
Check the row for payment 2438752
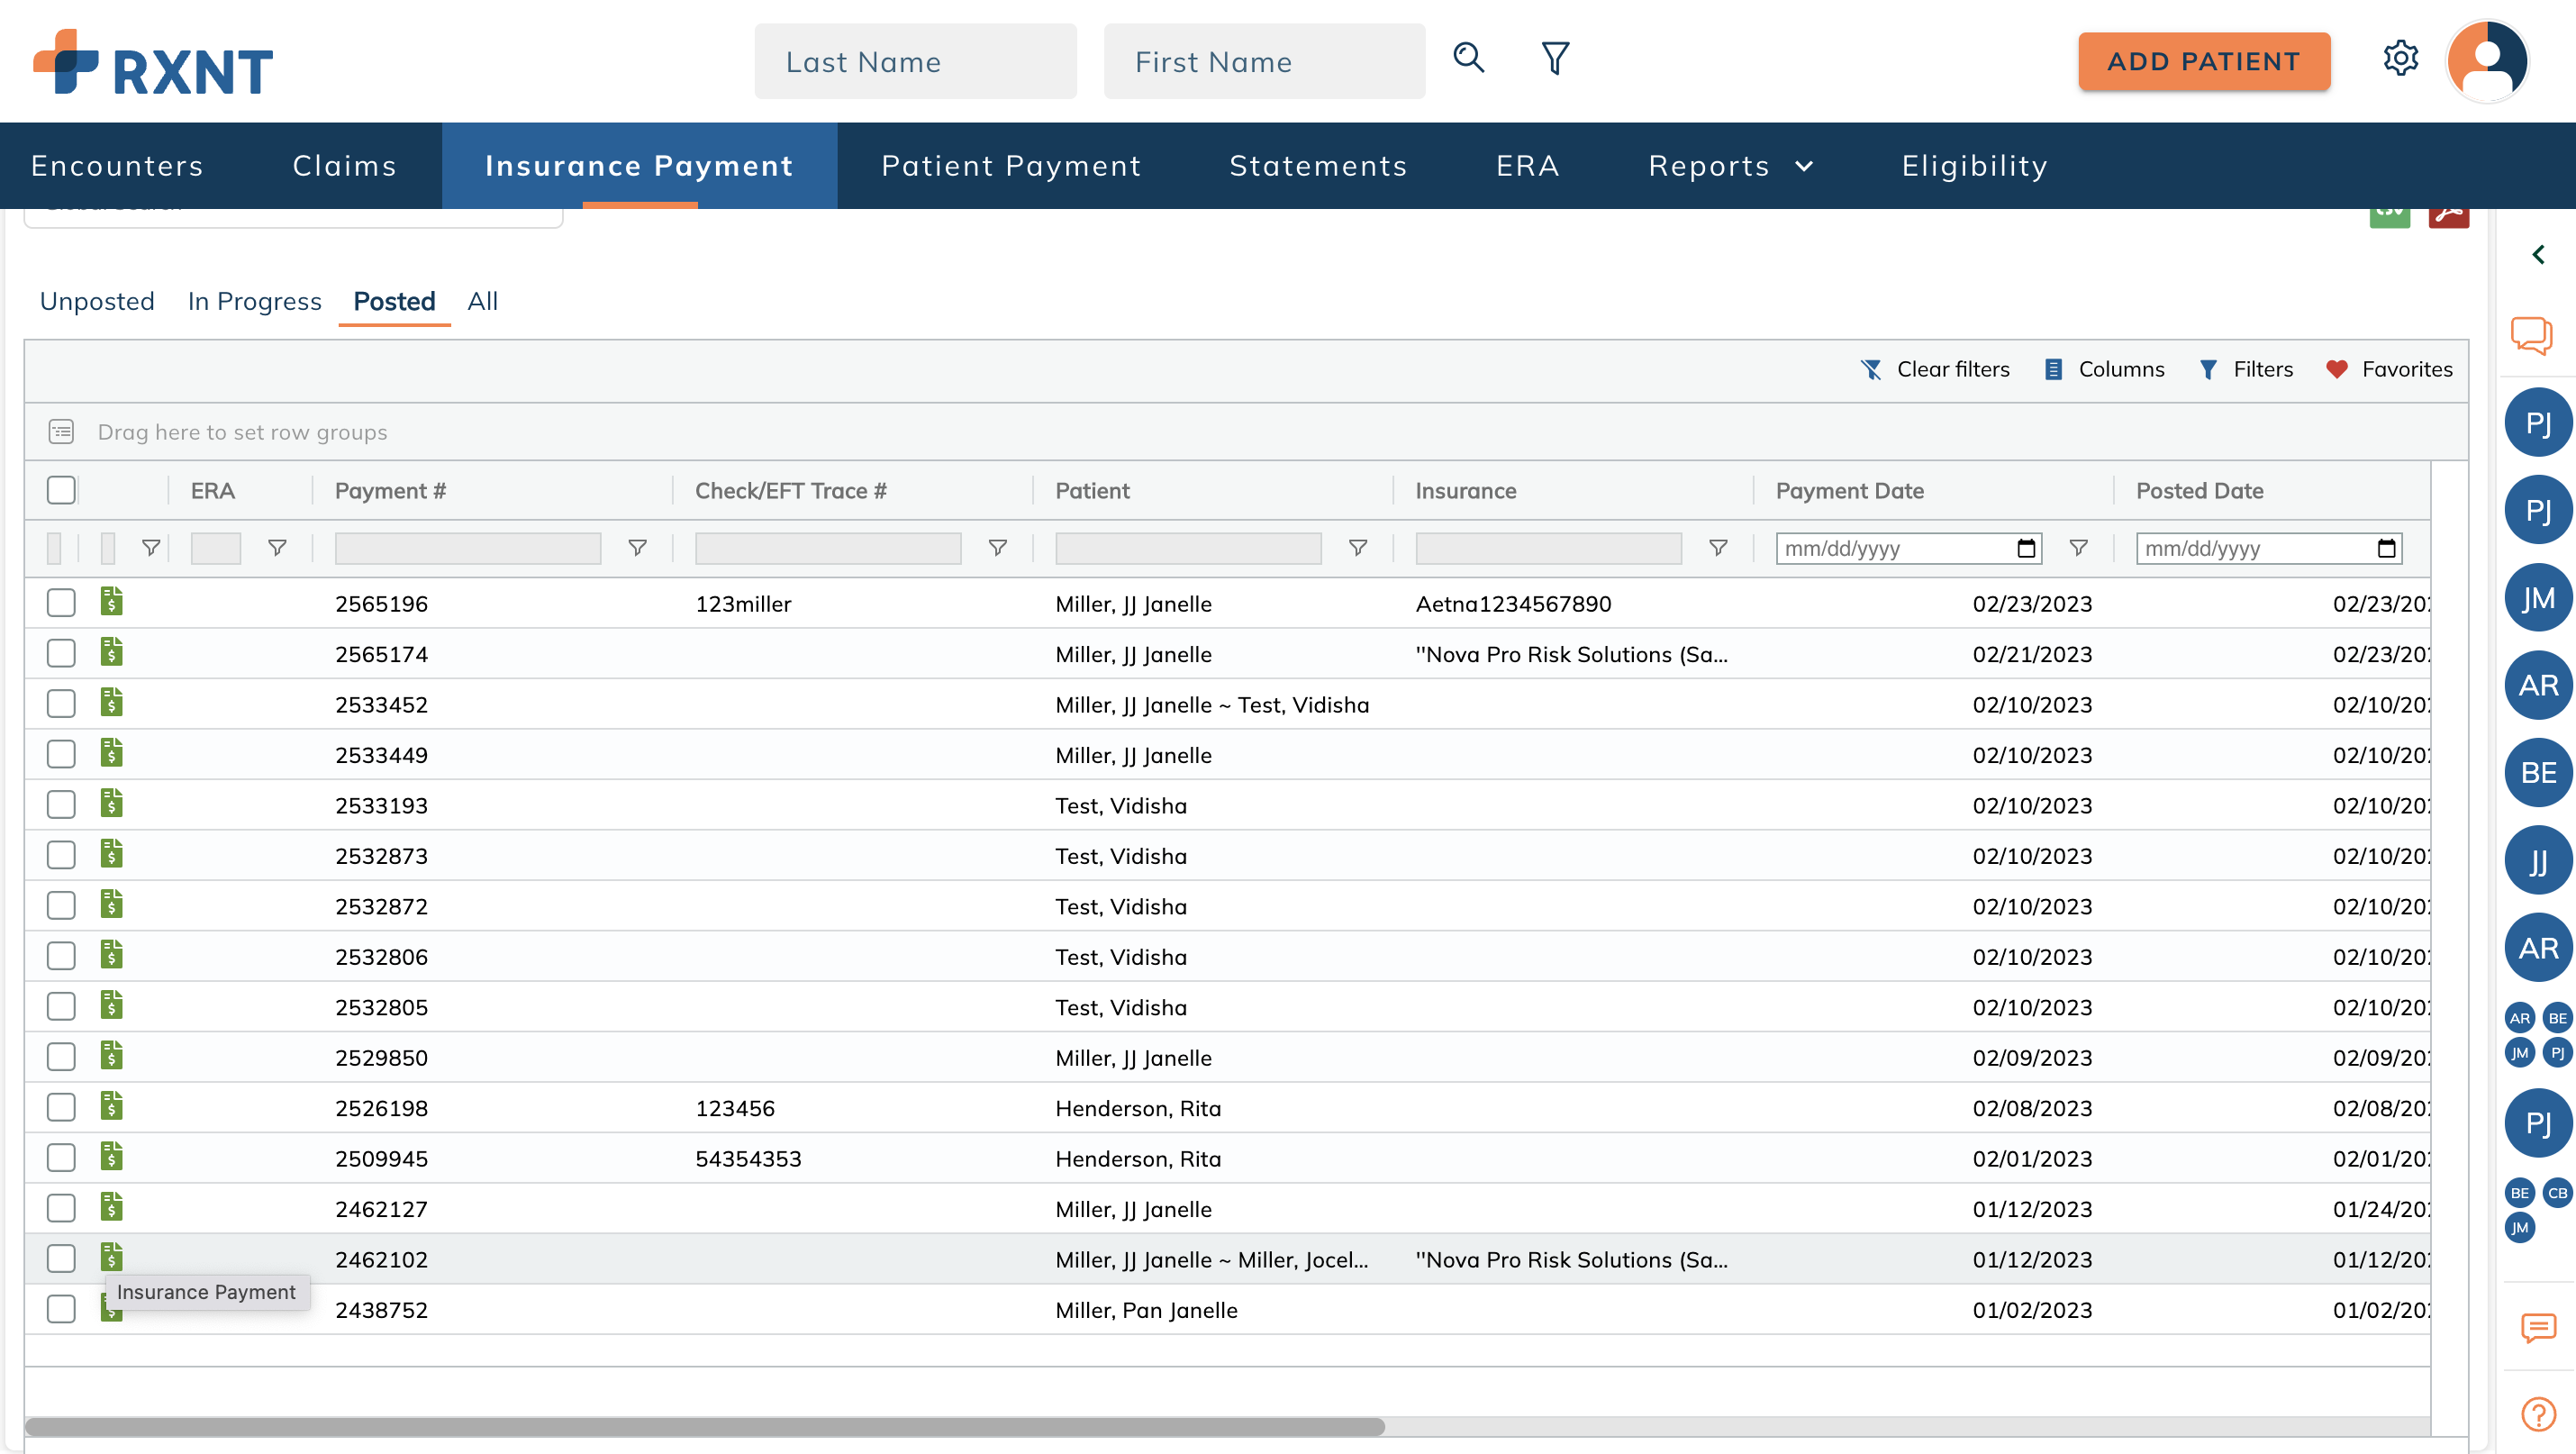(61, 1310)
